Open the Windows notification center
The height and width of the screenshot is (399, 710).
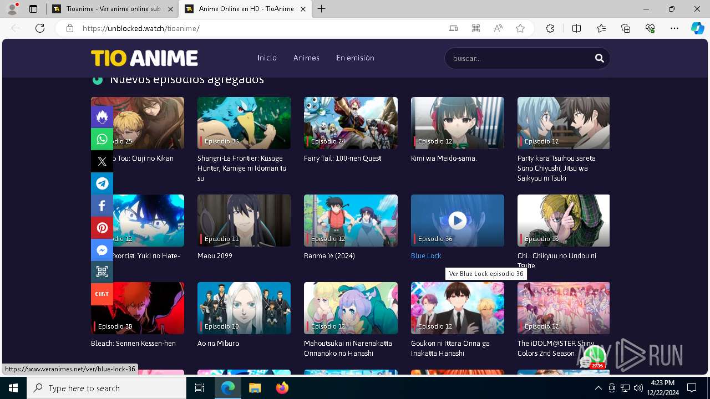(692, 388)
